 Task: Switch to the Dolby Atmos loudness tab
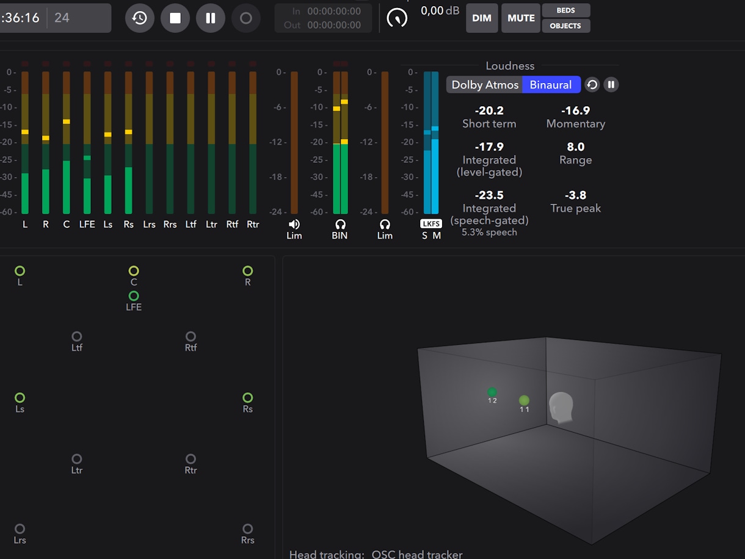pyautogui.click(x=484, y=84)
